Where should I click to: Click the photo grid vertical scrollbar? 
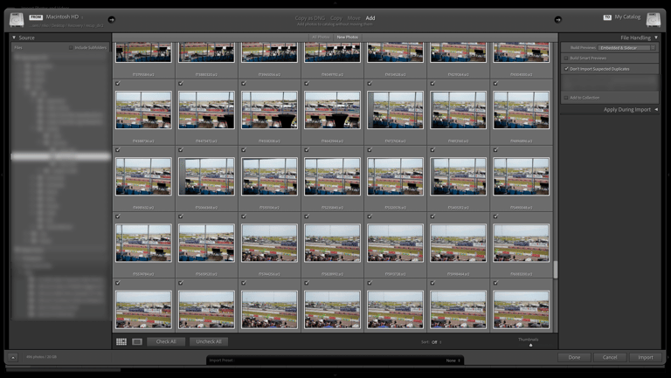tap(556, 270)
